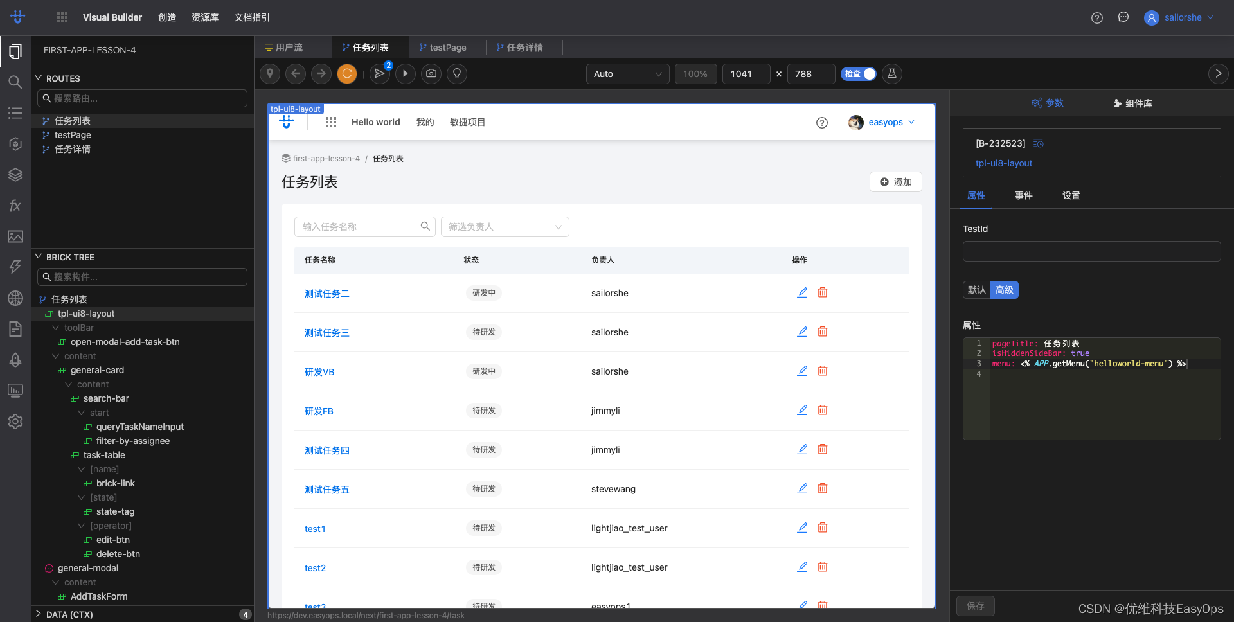Click the light bulb toolbar icon

457,73
